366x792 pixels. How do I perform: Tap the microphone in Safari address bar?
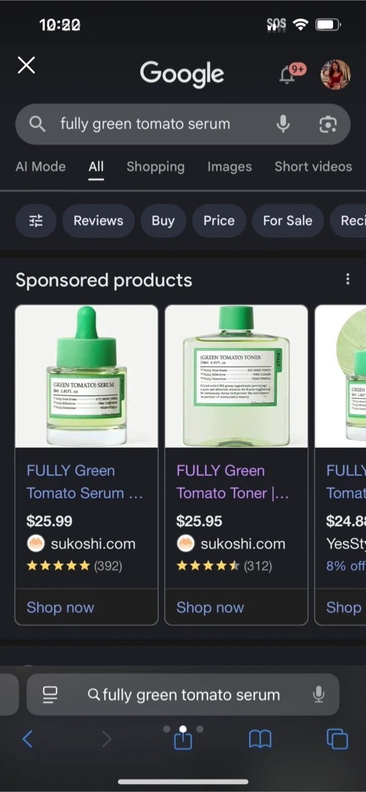click(x=318, y=695)
